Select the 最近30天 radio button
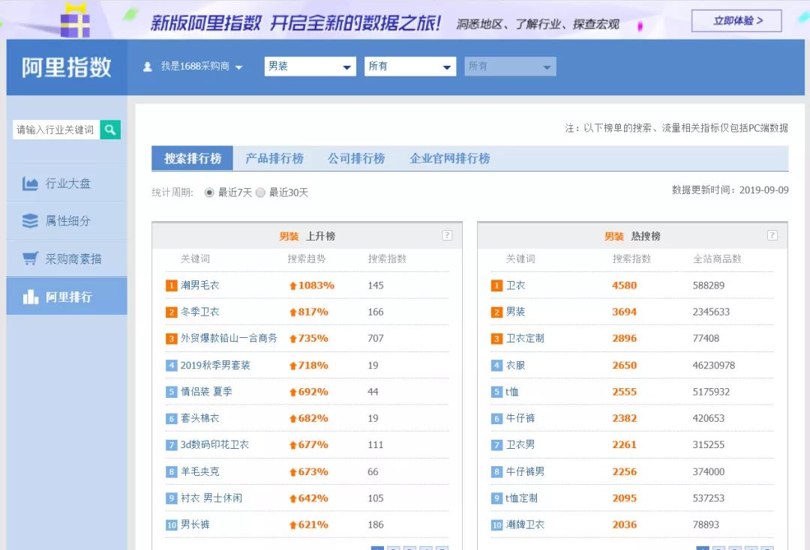This screenshot has width=810, height=550. 260,193
